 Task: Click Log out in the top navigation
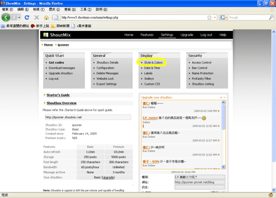[x=206, y=35]
